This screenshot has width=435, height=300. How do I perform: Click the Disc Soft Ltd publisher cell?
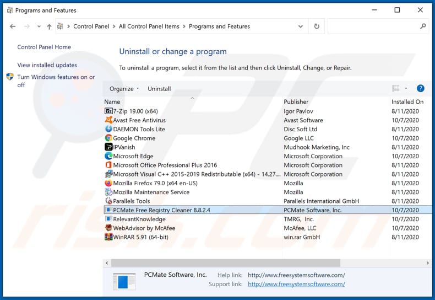pyautogui.click(x=300, y=129)
